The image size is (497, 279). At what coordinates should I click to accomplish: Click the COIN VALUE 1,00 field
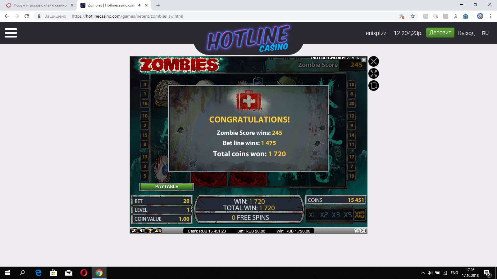click(x=162, y=219)
